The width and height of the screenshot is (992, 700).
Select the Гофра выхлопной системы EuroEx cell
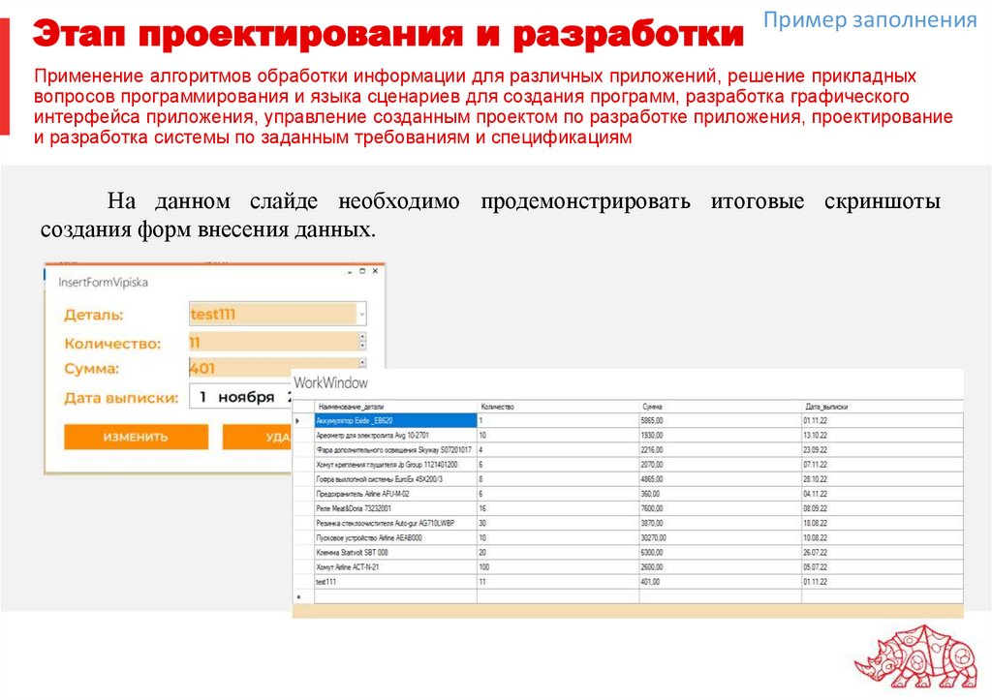coord(395,479)
